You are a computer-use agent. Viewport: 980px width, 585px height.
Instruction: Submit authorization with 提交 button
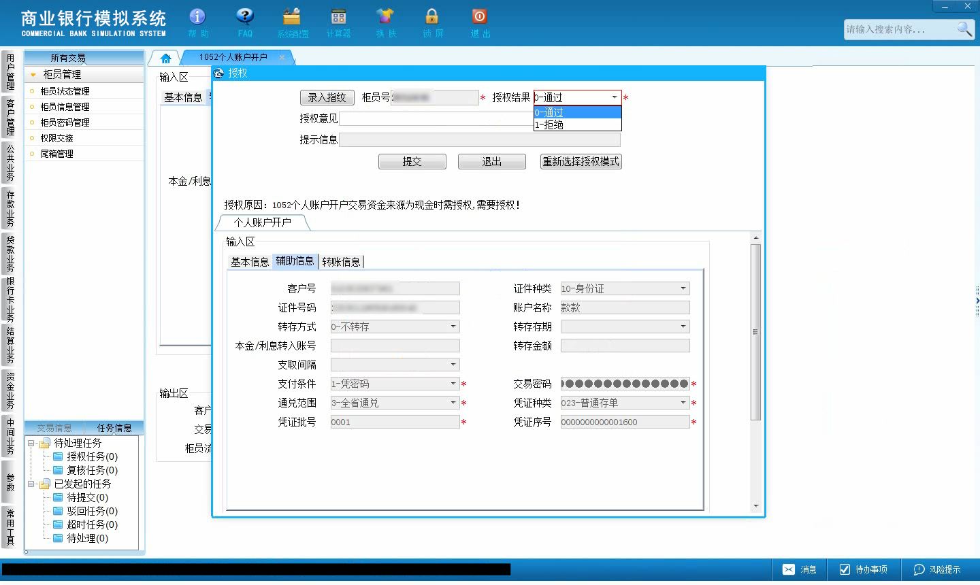click(x=412, y=162)
